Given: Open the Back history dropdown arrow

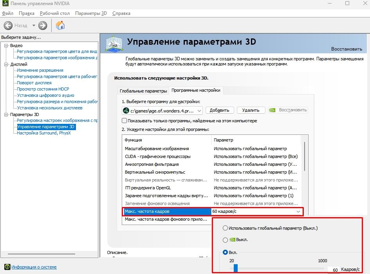Looking at the screenshot, I should (x=34, y=25).
